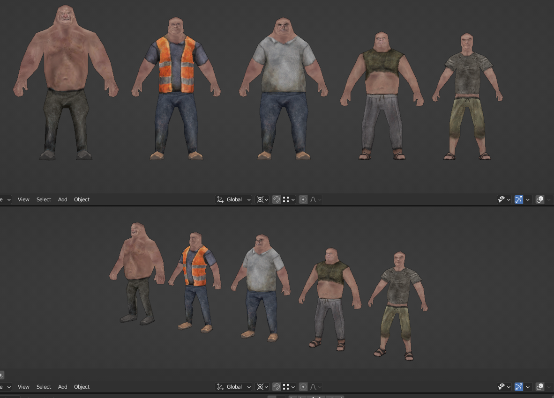The height and width of the screenshot is (398, 554).
Task: Open the Global transform orientation dropdown, upper viewport
Action: point(233,199)
